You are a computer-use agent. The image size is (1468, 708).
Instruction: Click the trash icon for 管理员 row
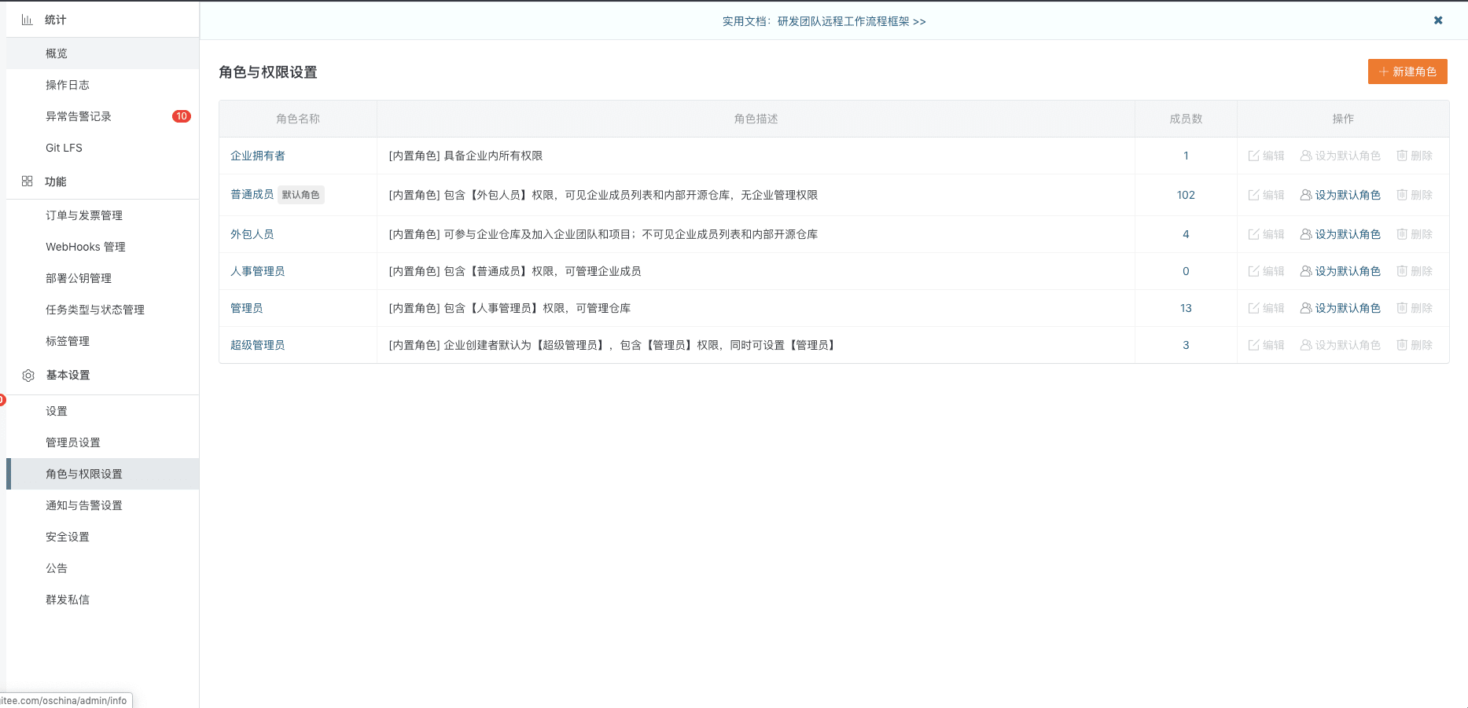pyautogui.click(x=1402, y=308)
